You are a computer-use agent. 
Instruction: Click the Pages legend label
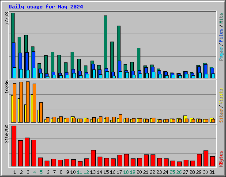pyautogui.click(x=221, y=54)
